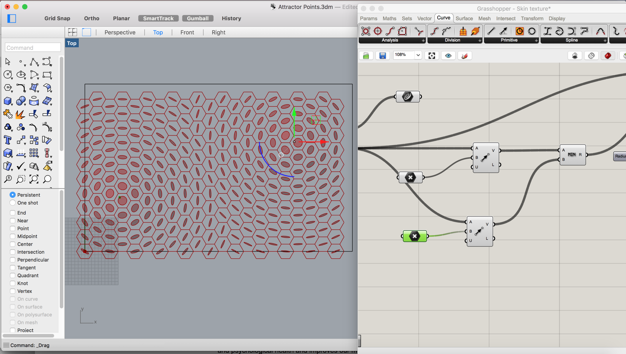Select the Box solid tool in Rhino sidebar
Image resolution: width=626 pixels, height=354 pixels.
pyautogui.click(x=8, y=101)
